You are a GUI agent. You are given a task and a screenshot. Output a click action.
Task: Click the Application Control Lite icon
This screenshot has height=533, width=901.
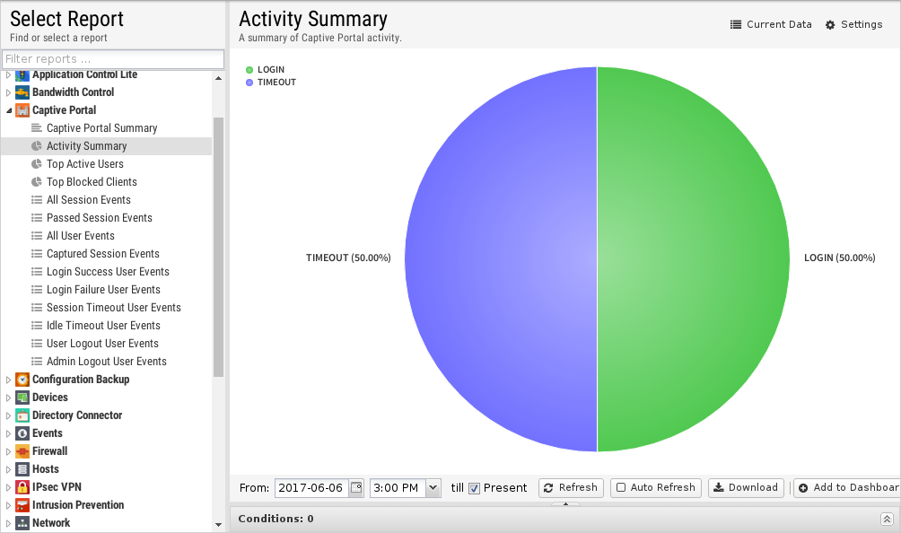pyautogui.click(x=22, y=74)
